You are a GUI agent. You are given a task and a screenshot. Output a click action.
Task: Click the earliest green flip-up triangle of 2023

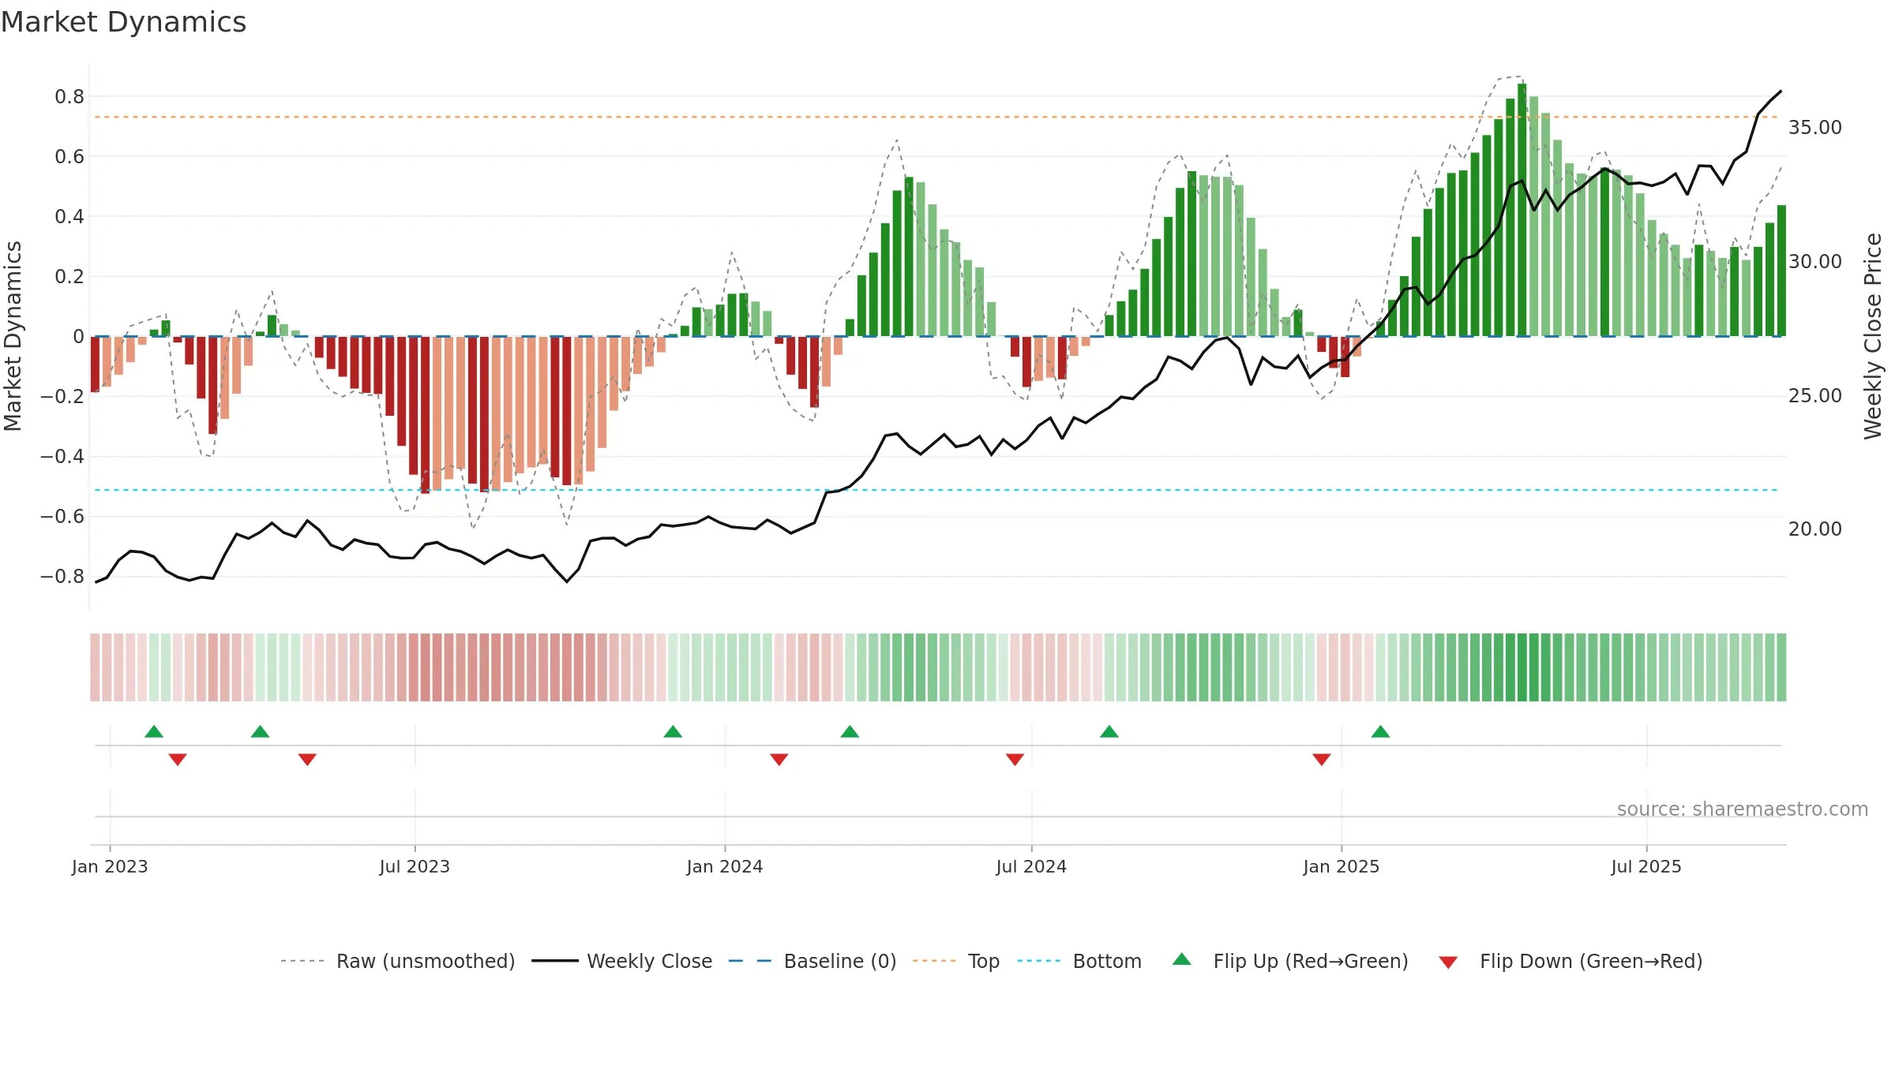click(x=154, y=731)
